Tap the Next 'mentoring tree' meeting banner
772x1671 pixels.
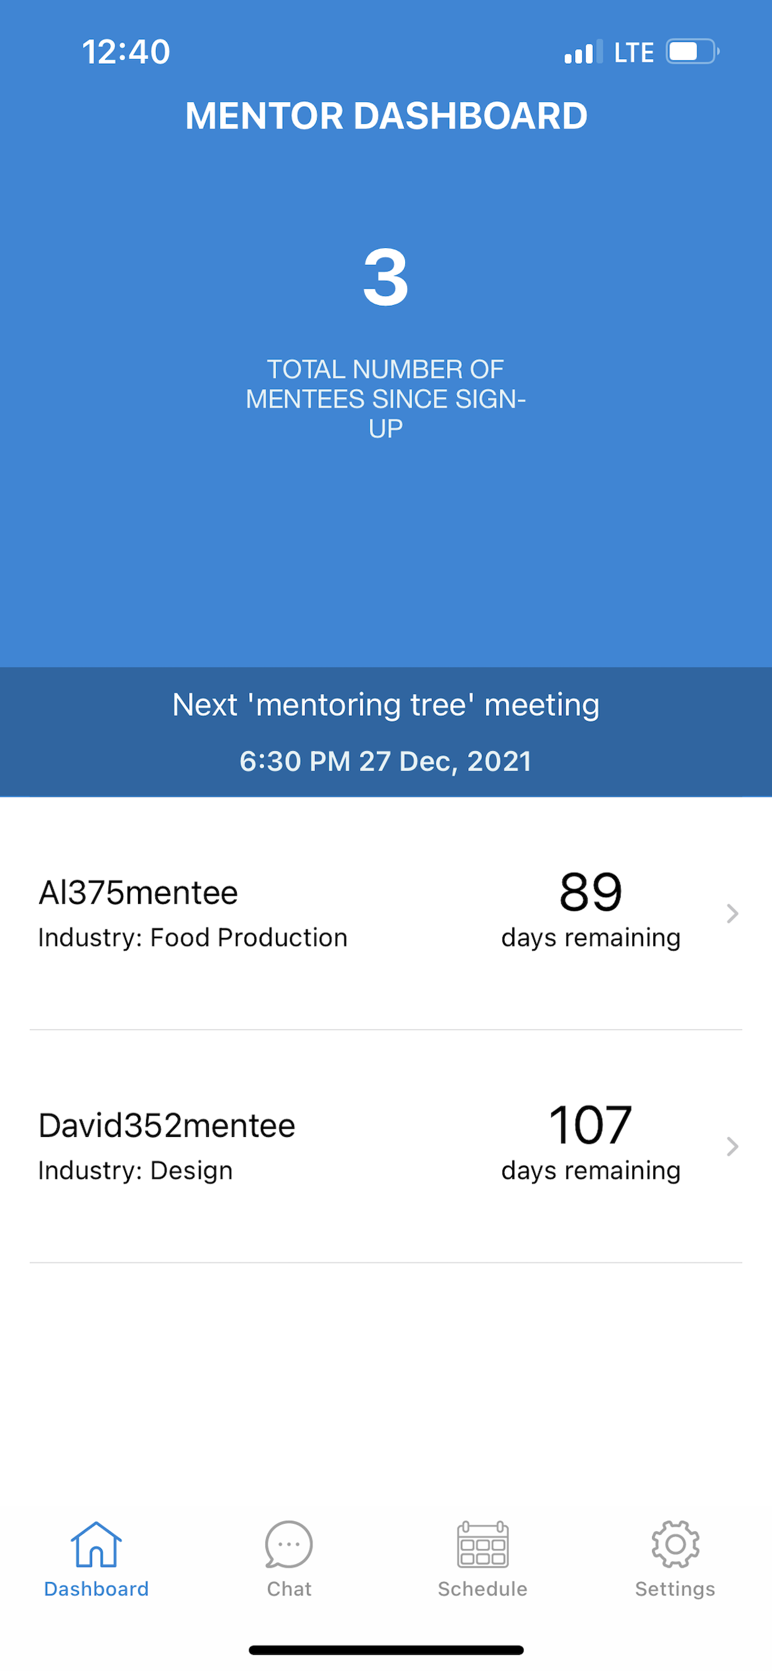tap(386, 705)
